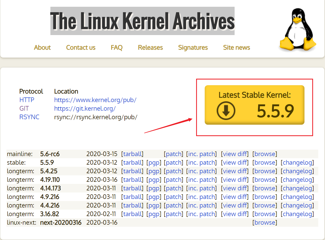
Task: Open the pgp signature for longterm 4.14.173
Action: (x=154, y=188)
